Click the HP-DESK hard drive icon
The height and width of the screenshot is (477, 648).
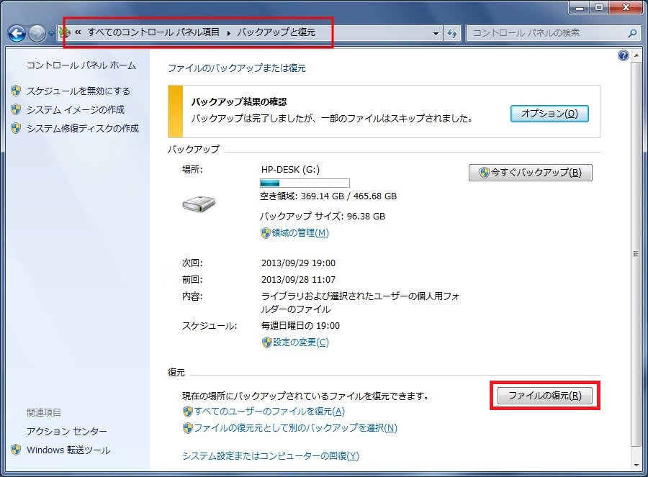coord(199,204)
